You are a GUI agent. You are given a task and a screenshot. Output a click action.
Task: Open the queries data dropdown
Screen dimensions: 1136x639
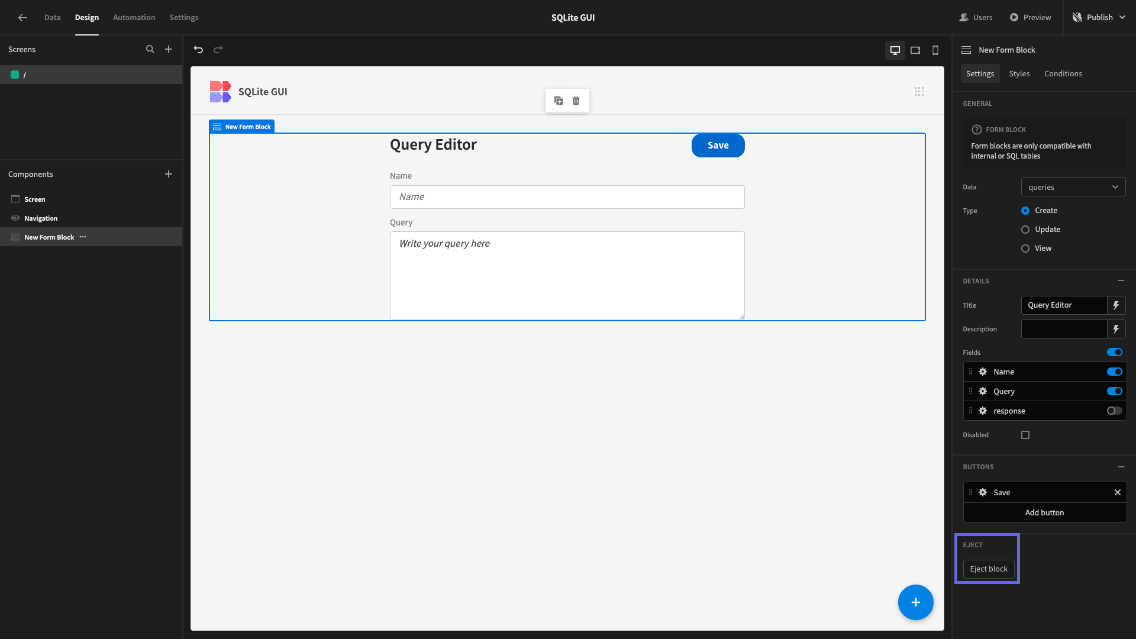(1073, 187)
